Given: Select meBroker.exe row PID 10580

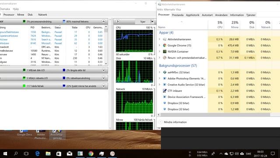Looking at the screenshot, I should coord(52,51).
